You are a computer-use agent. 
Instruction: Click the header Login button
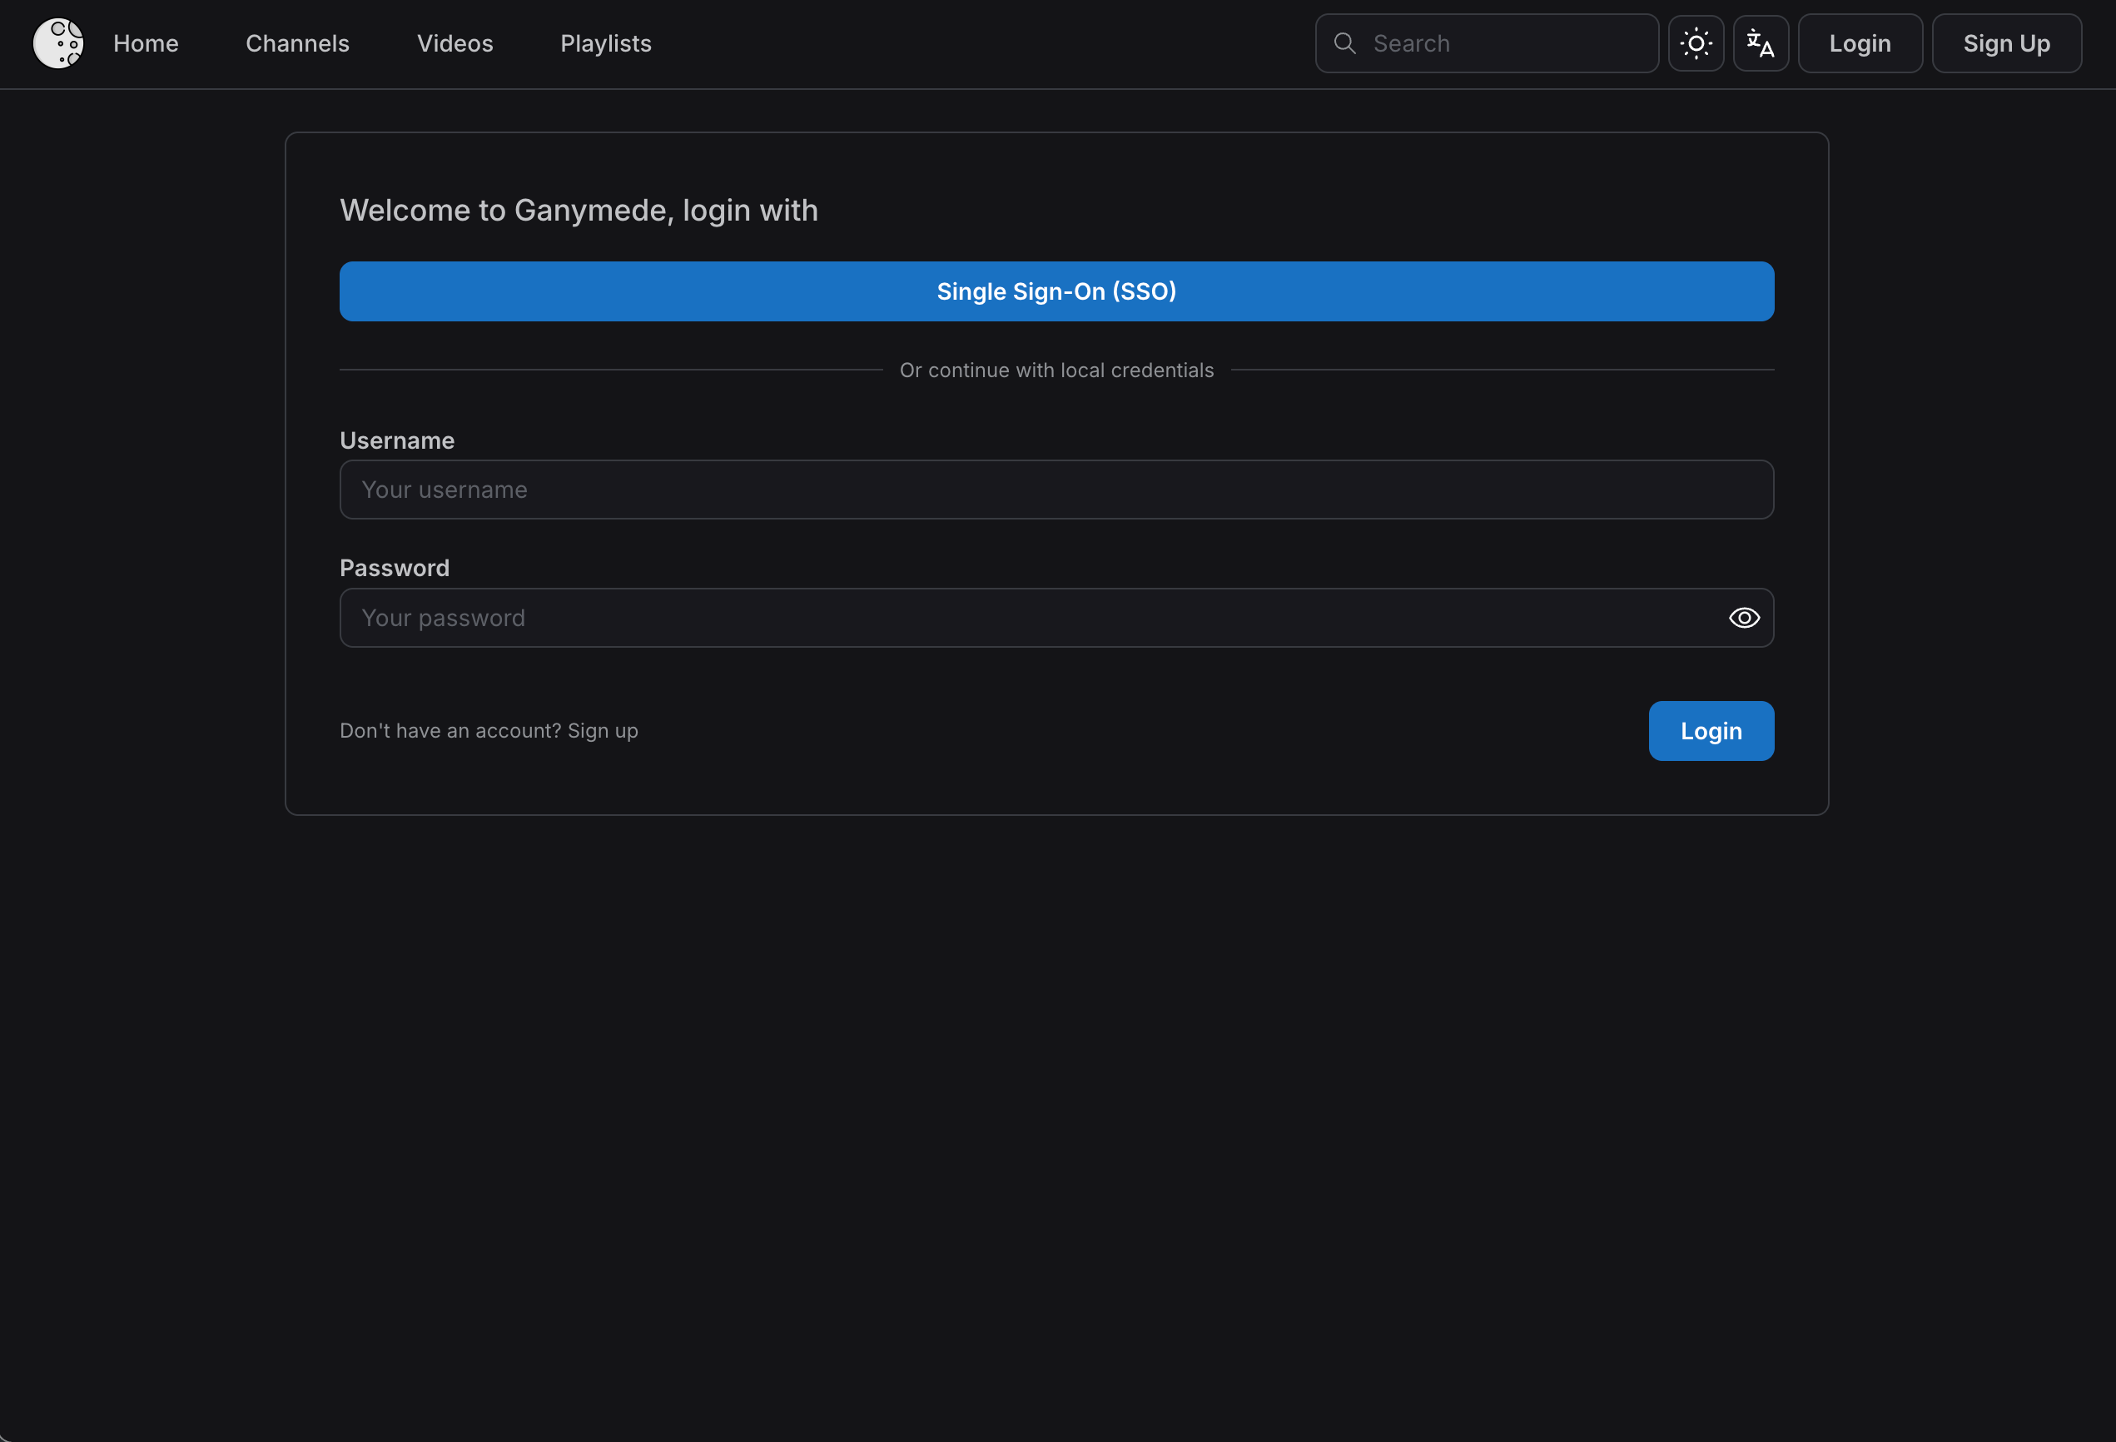pos(1860,42)
